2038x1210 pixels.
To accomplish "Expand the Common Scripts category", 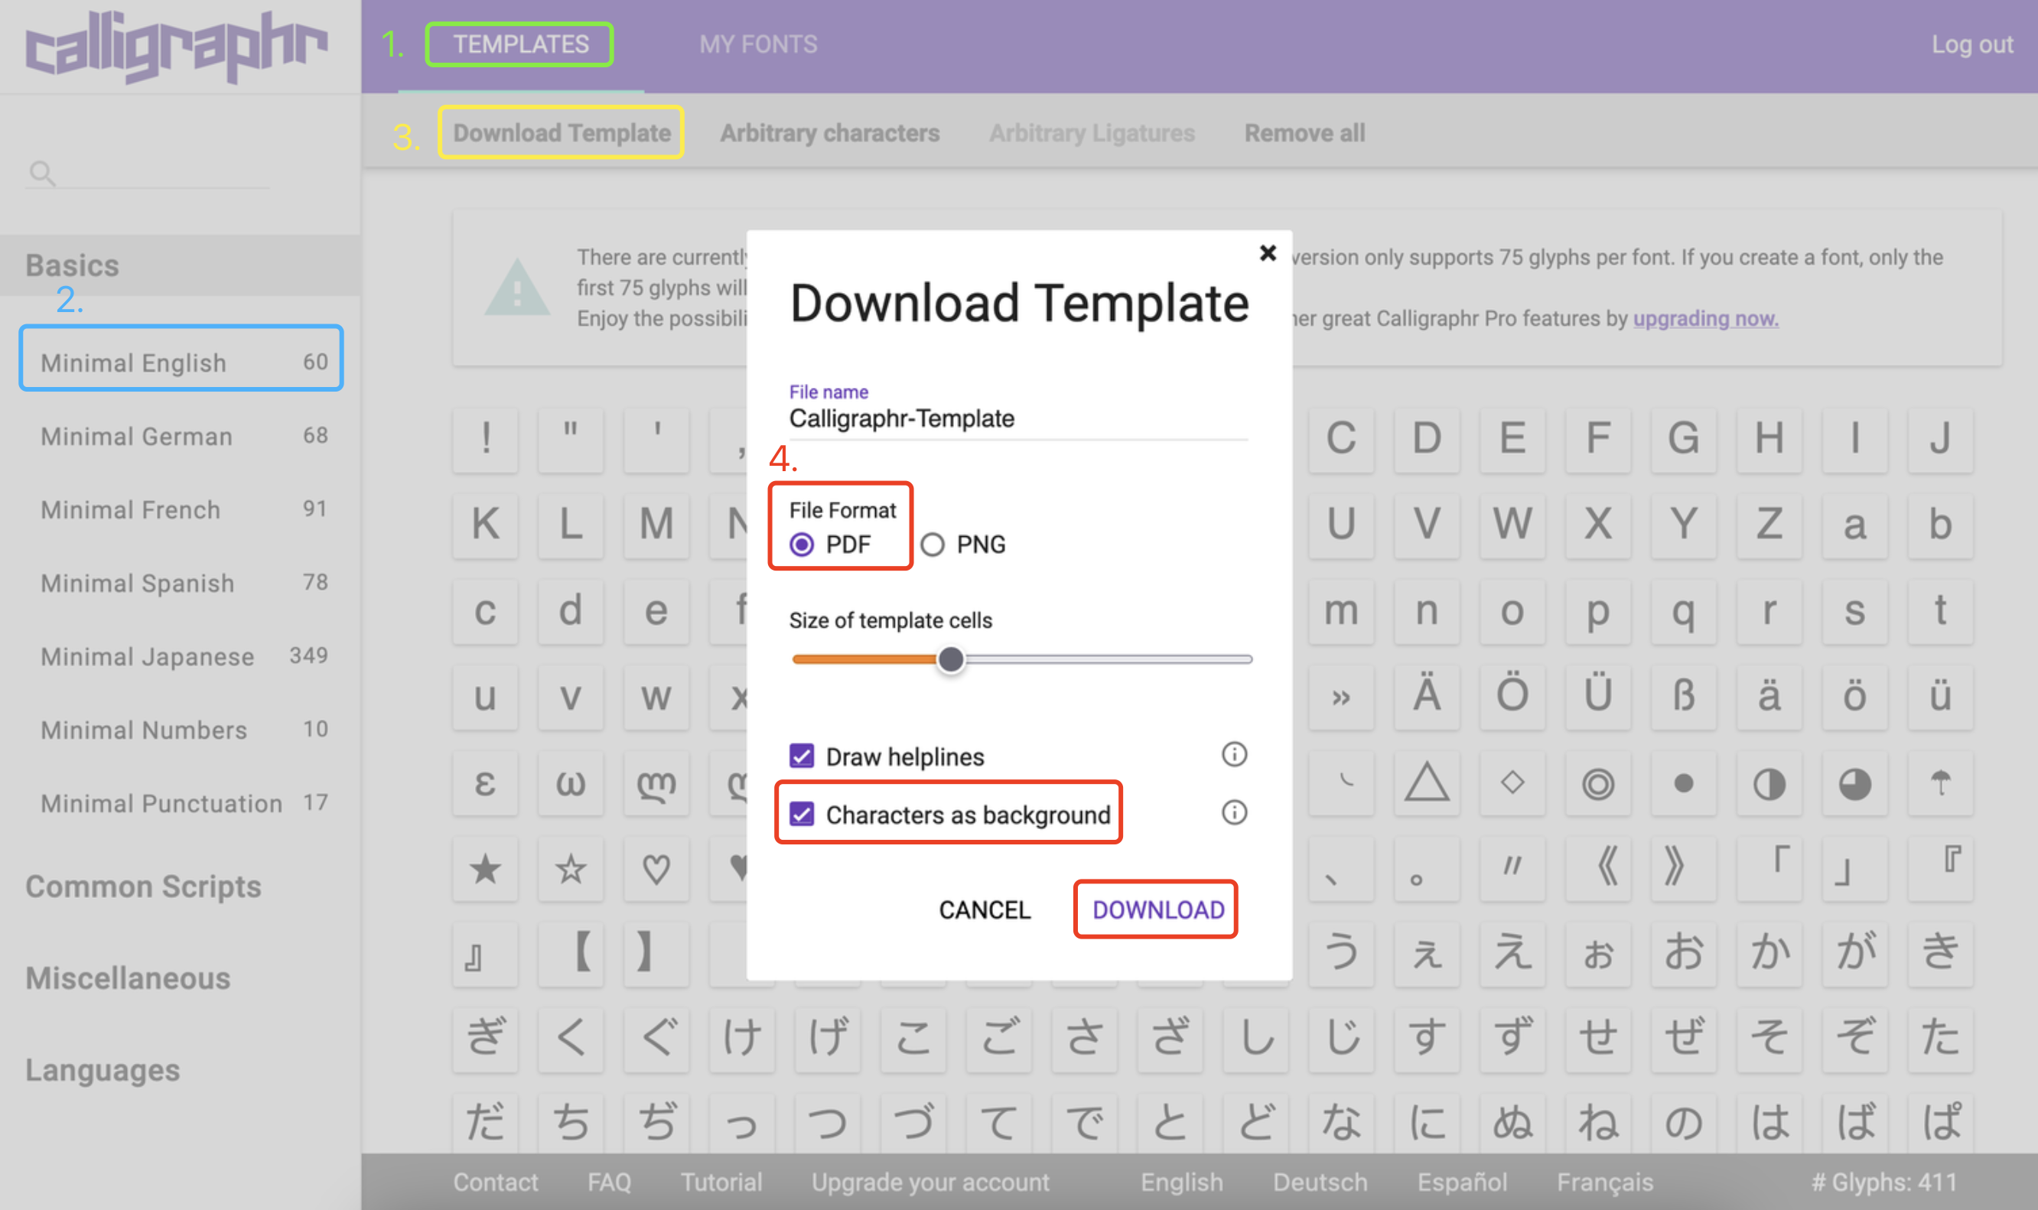I will click(x=143, y=886).
